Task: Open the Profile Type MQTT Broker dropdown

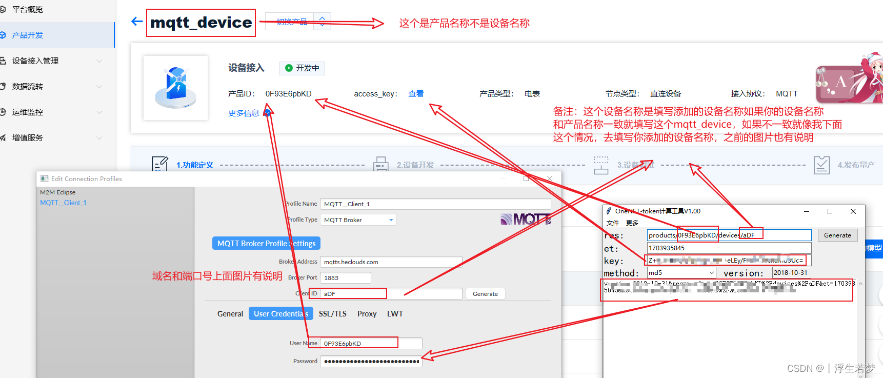Action: [x=358, y=220]
